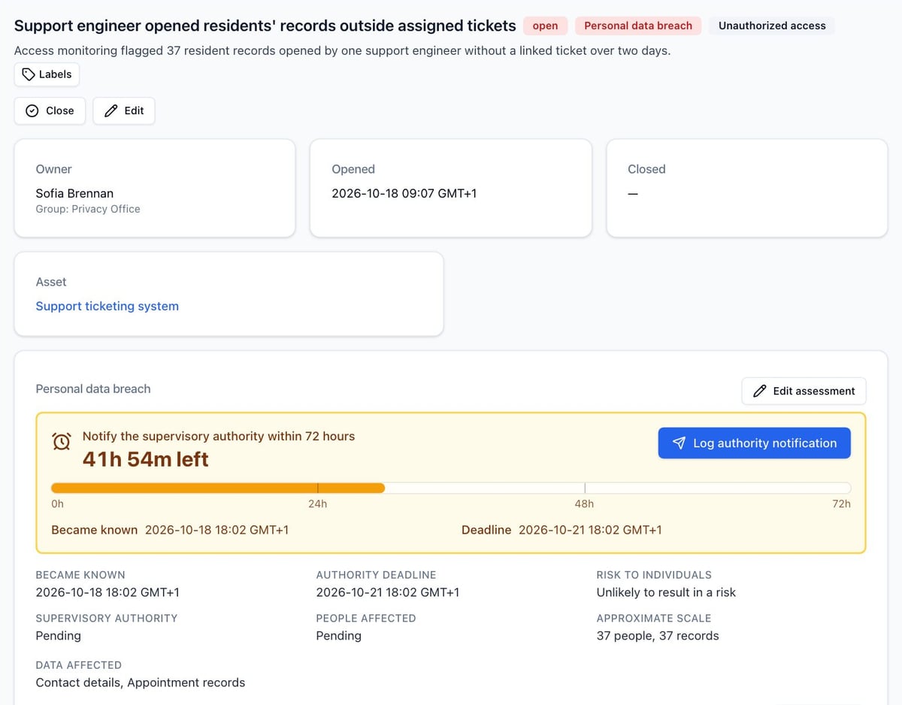Open the Support ticketing system asset link

[107, 306]
